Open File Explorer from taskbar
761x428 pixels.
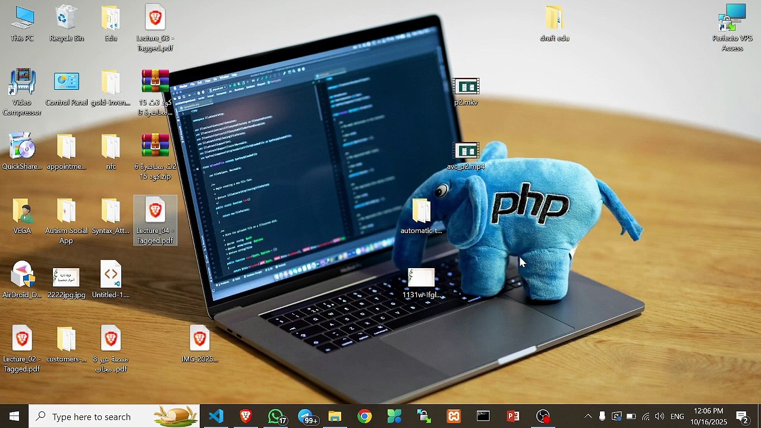pos(335,416)
